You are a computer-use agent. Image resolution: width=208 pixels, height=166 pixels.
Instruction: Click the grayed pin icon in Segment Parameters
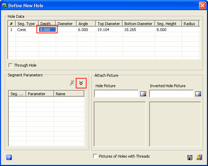72,83
